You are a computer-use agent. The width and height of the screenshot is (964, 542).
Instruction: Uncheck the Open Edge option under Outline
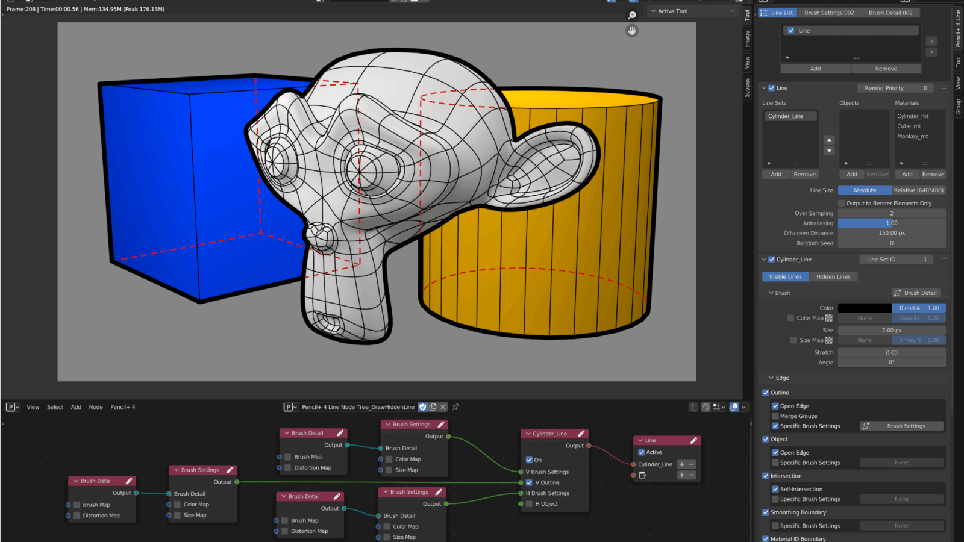(x=775, y=406)
